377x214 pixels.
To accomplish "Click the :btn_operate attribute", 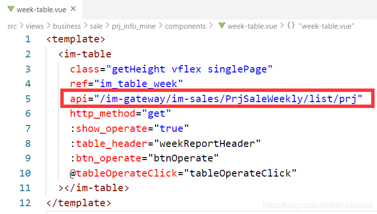I will point(106,158).
